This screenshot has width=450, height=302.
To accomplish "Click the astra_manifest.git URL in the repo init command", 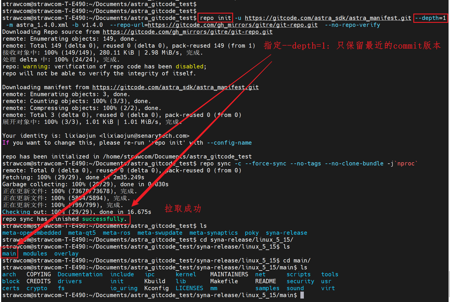I will click(328, 18).
